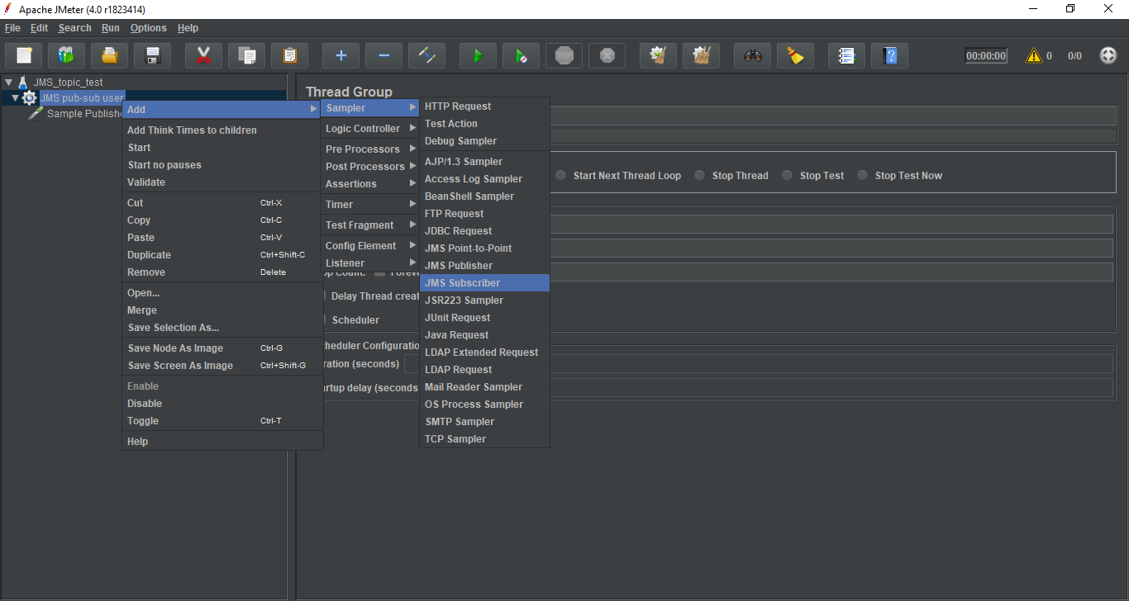The image size is (1129, 601).
Task: Open the Help question-mark toolbar icon
Action: [x=889, y=55]
